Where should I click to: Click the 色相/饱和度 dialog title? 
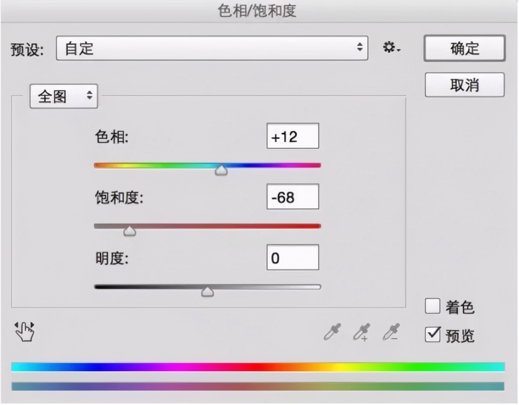click(257, 11)
